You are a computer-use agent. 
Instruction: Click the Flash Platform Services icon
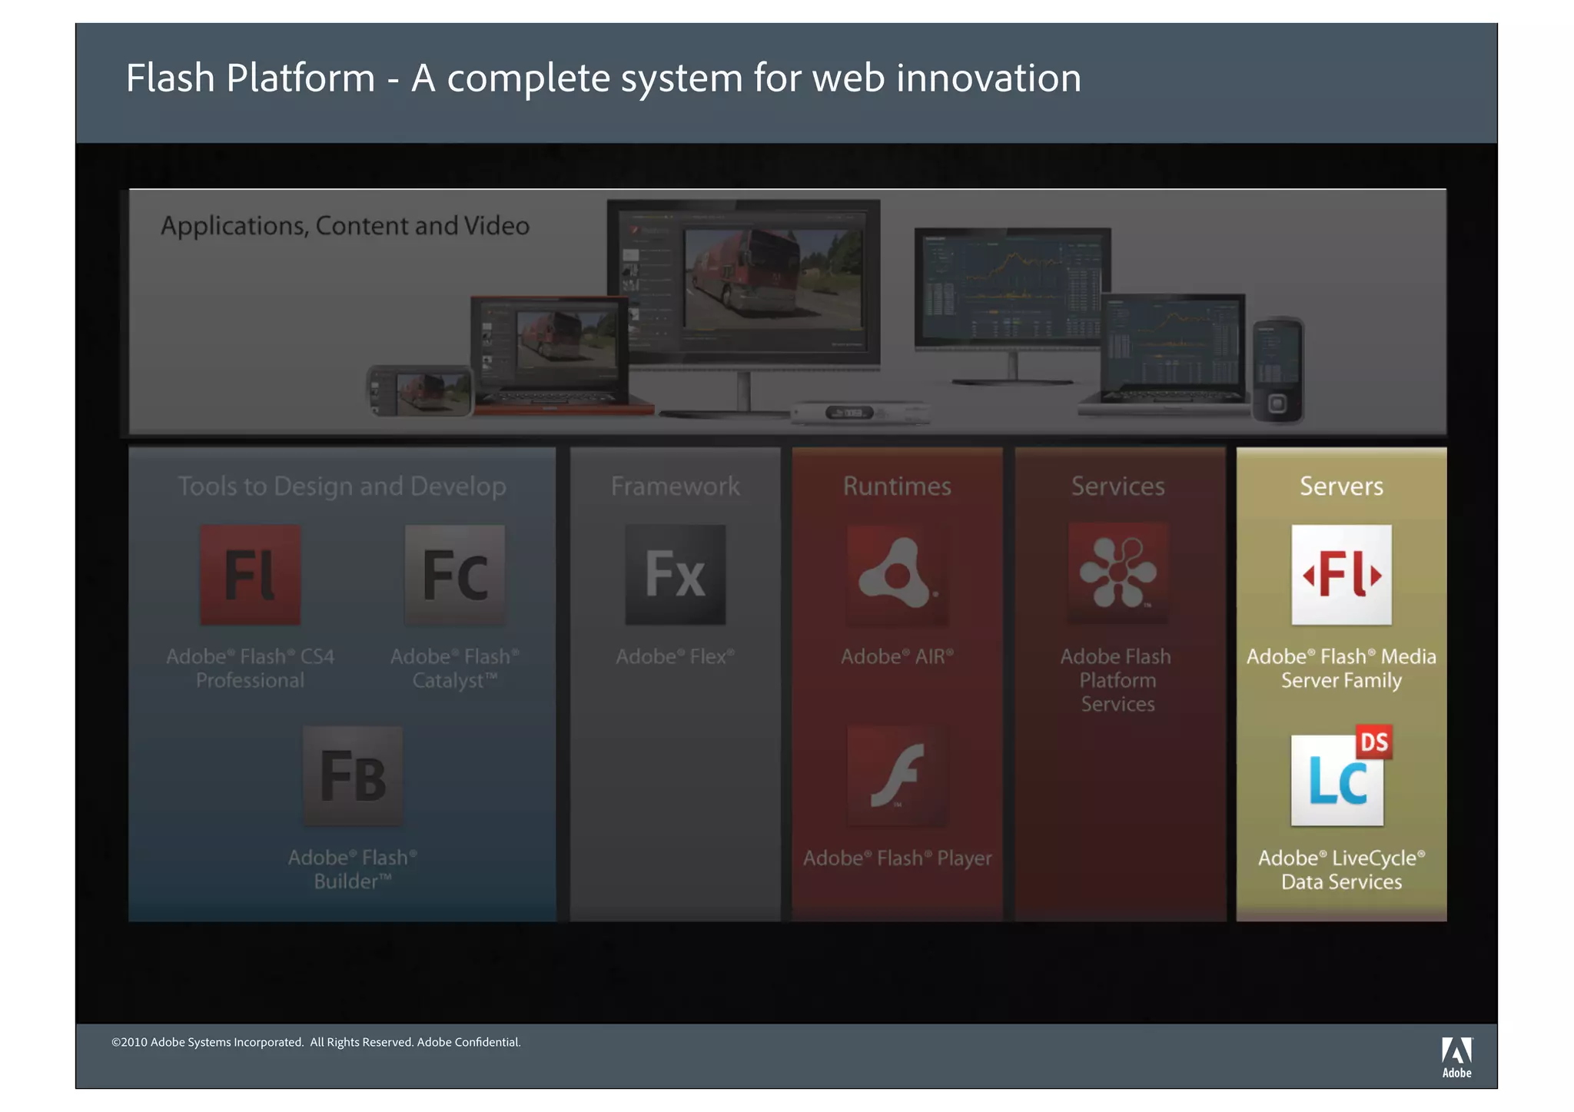pos(1118,573)
